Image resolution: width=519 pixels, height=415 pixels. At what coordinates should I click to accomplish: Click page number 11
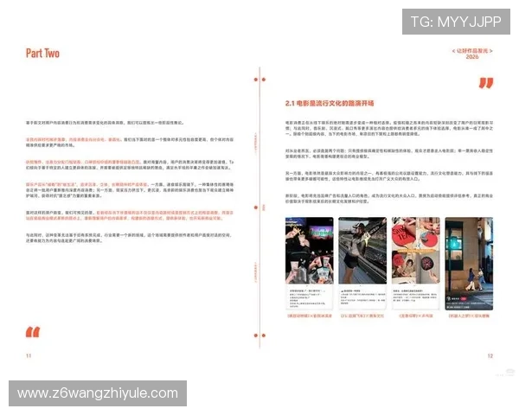pyautogui.click(x=29, y=355)
